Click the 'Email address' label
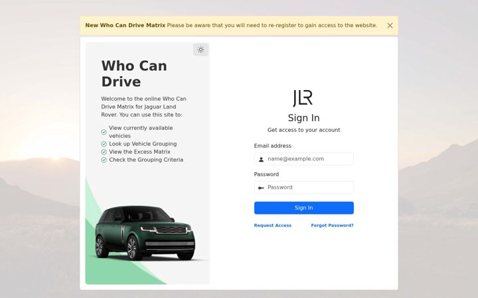This screenshot has height=298, width=478. [x=273, y=146]
